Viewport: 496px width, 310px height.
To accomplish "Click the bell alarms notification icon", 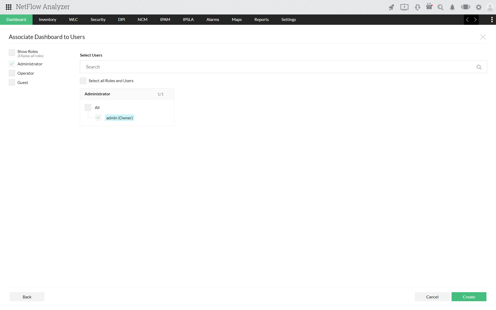I will pos(452,7).
